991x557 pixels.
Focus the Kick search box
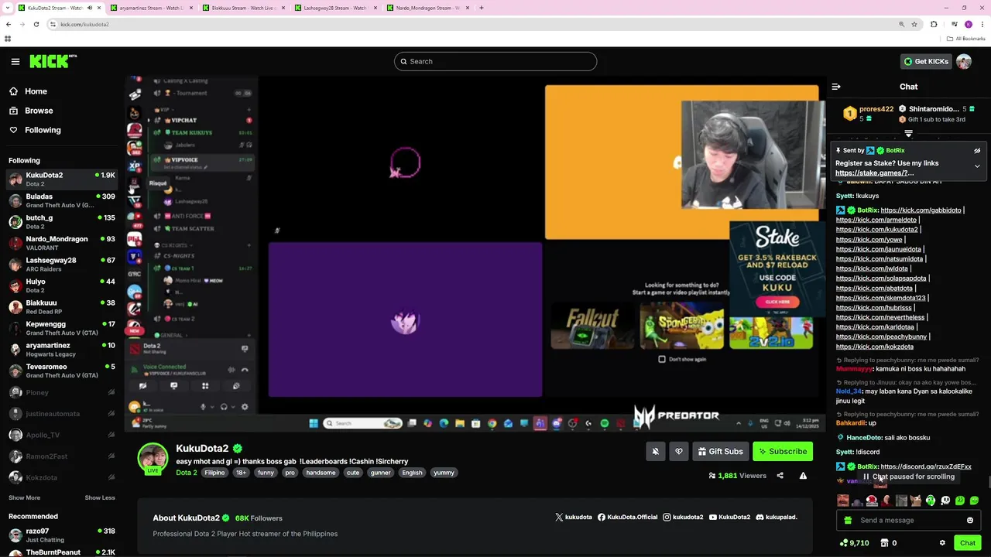pyautogui.click(x=495, y=61)
